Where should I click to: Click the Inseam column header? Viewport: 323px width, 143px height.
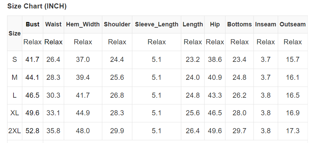266,24
